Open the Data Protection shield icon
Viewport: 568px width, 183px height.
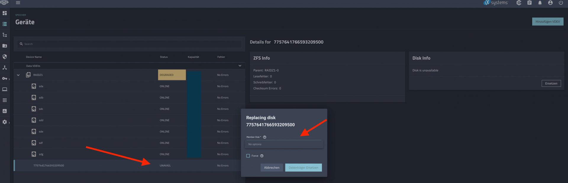[5, 57]
